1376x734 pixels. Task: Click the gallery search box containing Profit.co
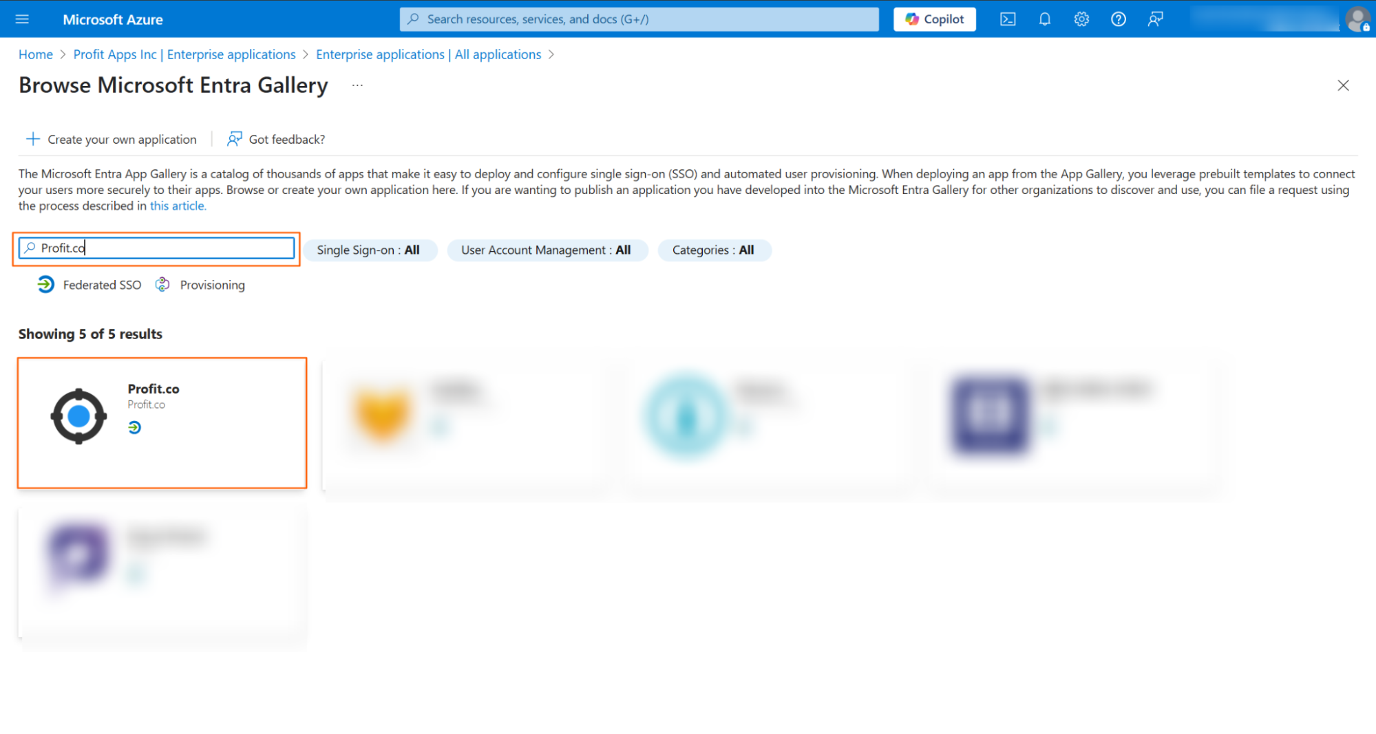point(157,248)
